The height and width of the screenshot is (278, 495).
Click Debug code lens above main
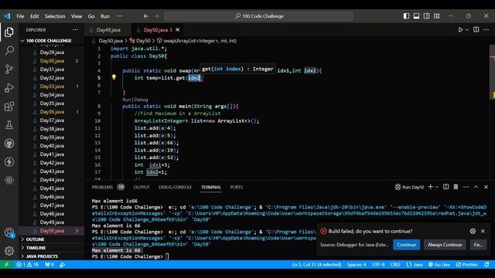coord(141,100)
